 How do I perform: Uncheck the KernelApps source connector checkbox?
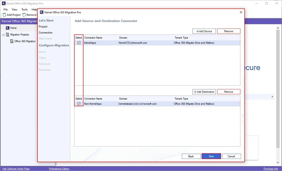click(79, 43)
